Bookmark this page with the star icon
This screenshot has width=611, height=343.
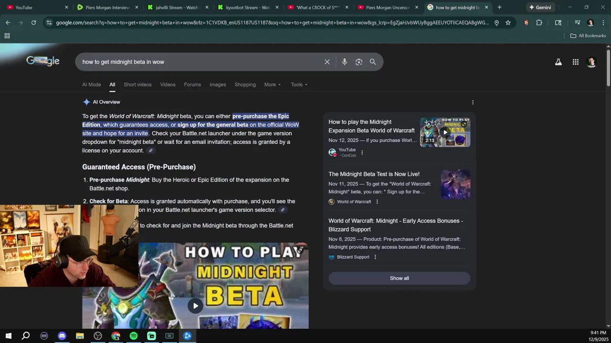508,22
